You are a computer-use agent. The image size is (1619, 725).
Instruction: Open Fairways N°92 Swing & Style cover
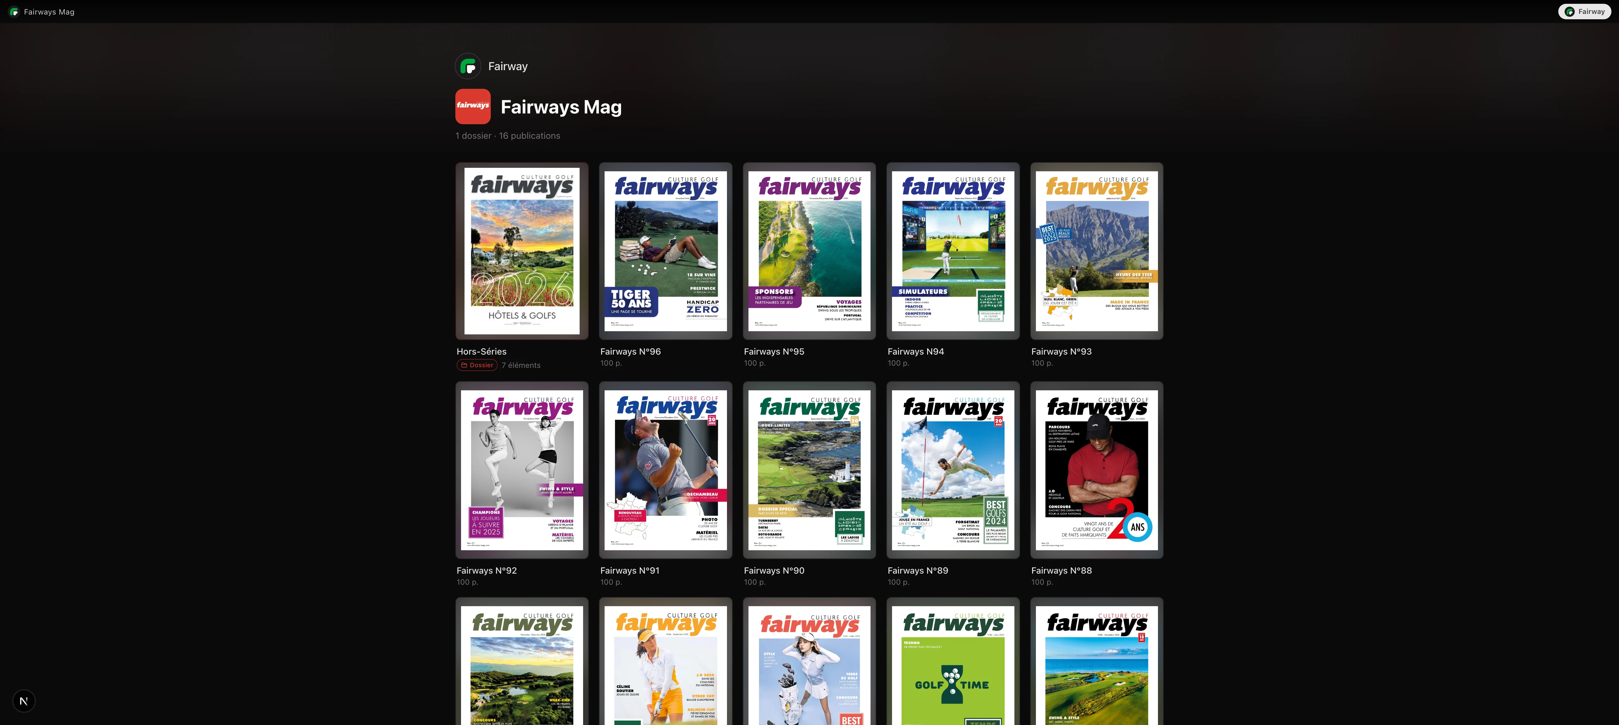522,470
